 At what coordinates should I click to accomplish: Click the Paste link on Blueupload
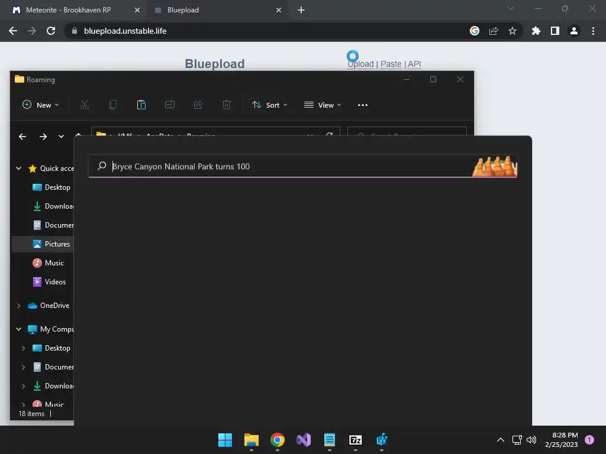pos(391,64)
